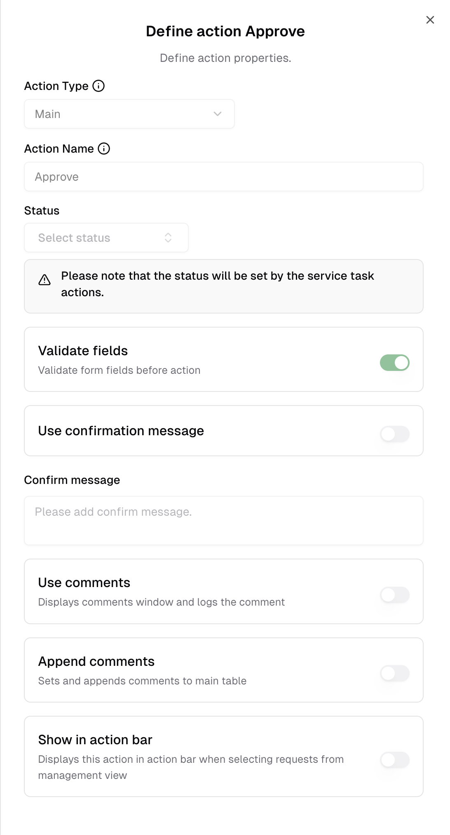
Task: Click the Status field label
Action: click(42, 210)
